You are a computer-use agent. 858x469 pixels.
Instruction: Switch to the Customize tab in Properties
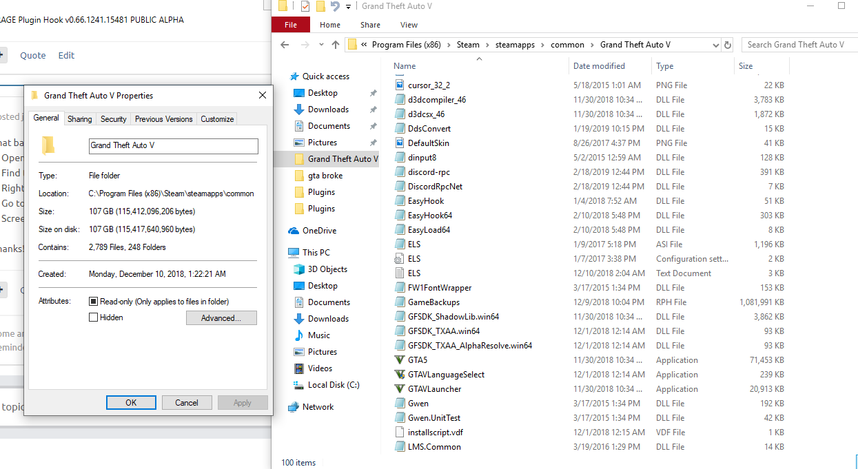coord(217,119)
